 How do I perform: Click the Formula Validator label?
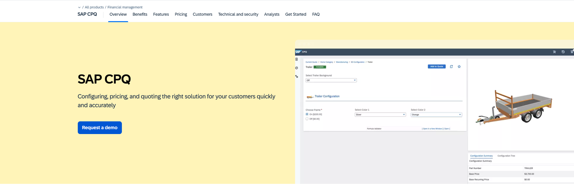(x=374, y=129)
